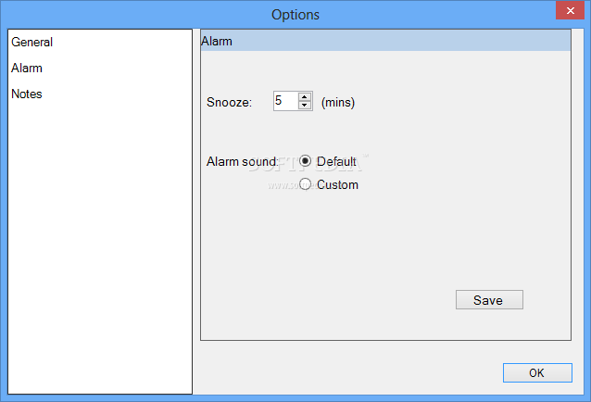
Task: Click the blue Alarm section header bar
Action: pyautogui.click(x=385, y=41)
